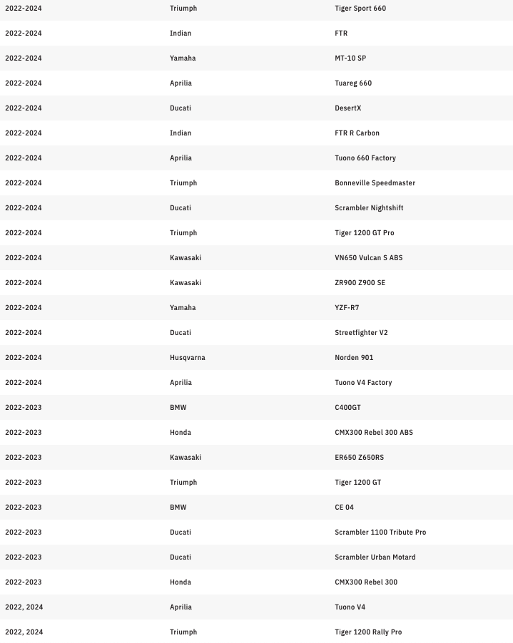Click the Tiger 1200 GT Pro model
Screen dimensions: 513x643
tap(365, 233)
